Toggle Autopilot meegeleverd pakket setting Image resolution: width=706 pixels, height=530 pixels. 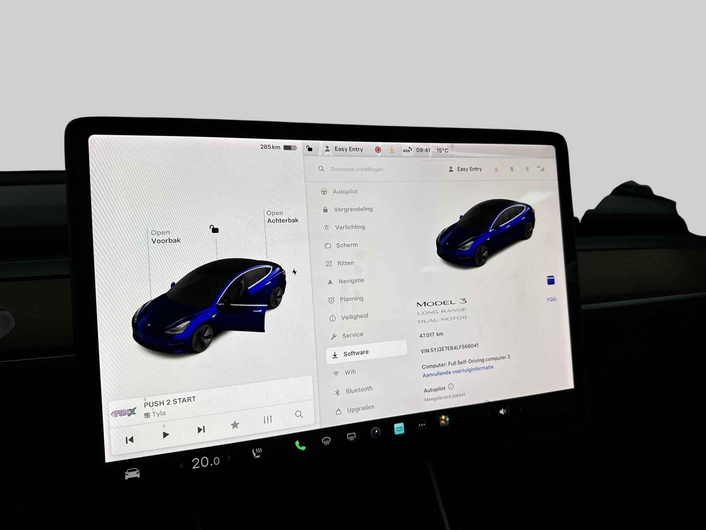click(445, 392)
